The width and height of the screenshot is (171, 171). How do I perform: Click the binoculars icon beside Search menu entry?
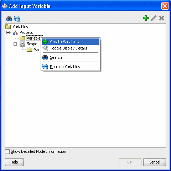[45, 57]
